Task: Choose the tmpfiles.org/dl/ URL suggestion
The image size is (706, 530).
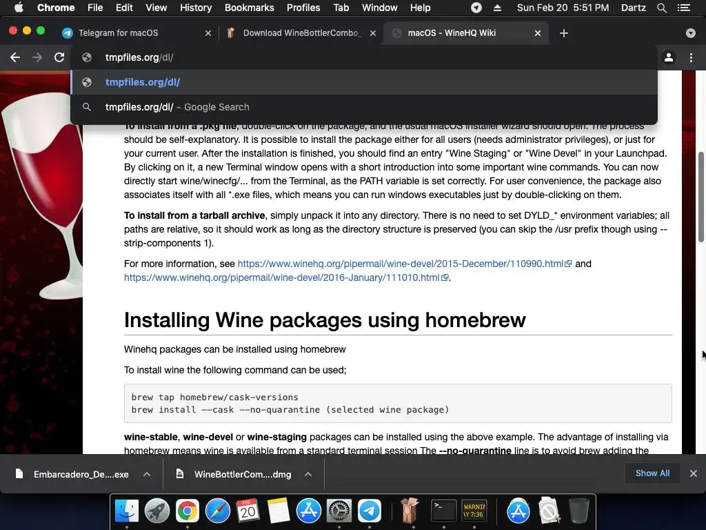Action: coord(364,82)
